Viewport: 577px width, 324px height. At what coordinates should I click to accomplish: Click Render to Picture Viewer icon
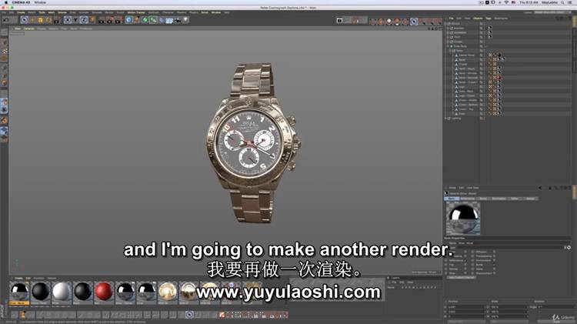(110, 20)
